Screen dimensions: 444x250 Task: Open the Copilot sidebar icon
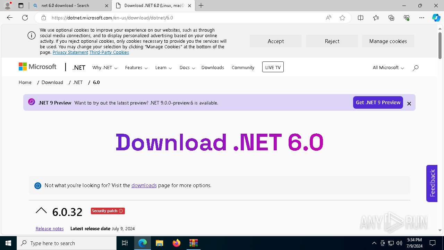pyautogui.click(x=436, y=18)
